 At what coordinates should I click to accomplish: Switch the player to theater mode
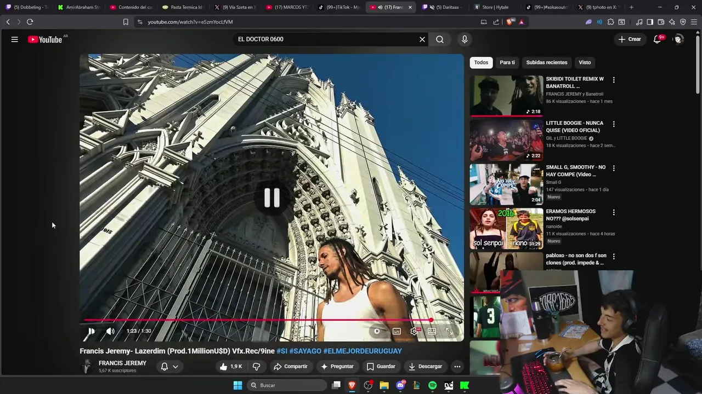point(432,331)
